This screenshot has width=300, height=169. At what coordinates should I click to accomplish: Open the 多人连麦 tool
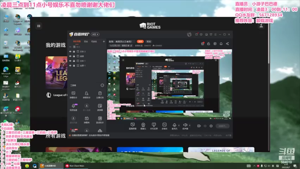pos(87,107)
